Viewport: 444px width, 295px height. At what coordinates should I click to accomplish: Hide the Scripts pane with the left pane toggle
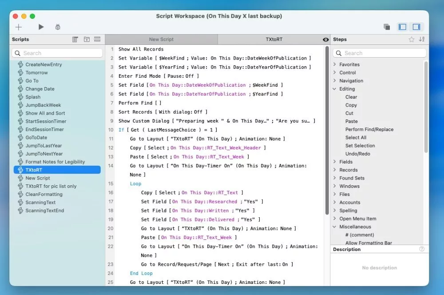pyautogui.click(x=402, y=27)
